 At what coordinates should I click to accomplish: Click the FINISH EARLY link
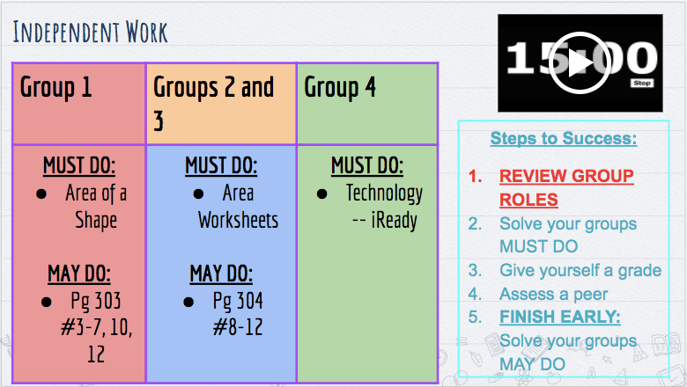[559, 317]
